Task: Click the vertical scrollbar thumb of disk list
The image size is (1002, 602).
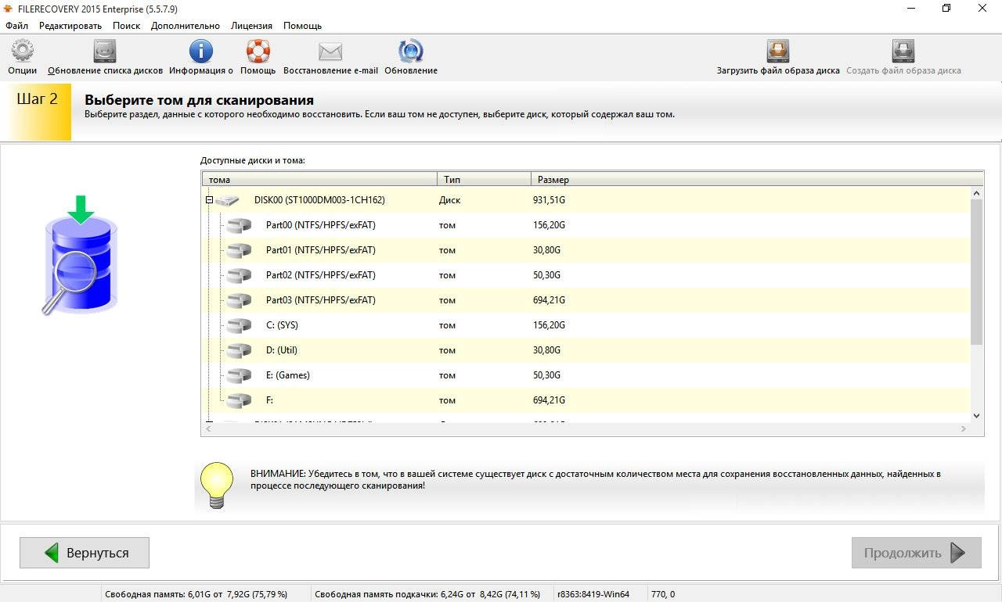Action: coord(976,272)
